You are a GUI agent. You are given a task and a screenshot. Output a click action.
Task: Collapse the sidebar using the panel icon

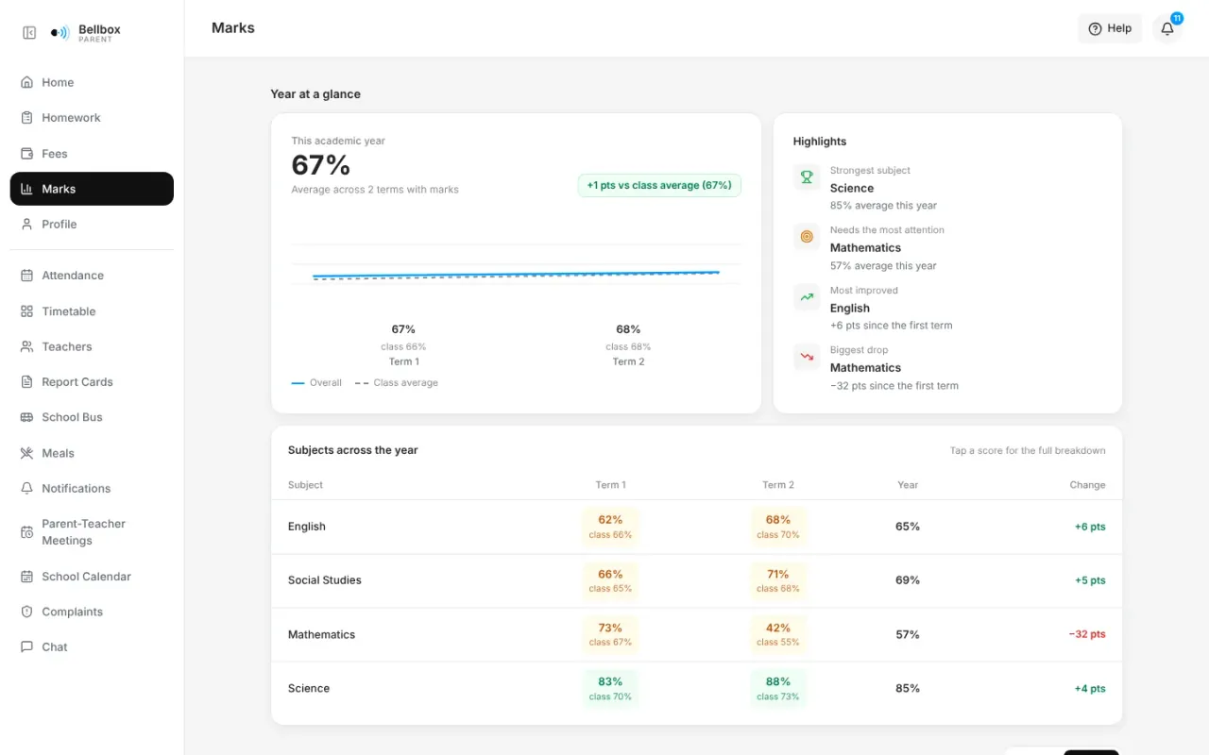click(29, 33)
